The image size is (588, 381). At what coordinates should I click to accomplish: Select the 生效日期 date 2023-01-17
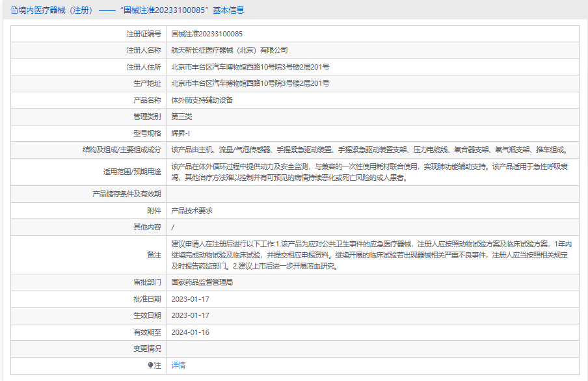pyautogui.click(x=190, y=315)
